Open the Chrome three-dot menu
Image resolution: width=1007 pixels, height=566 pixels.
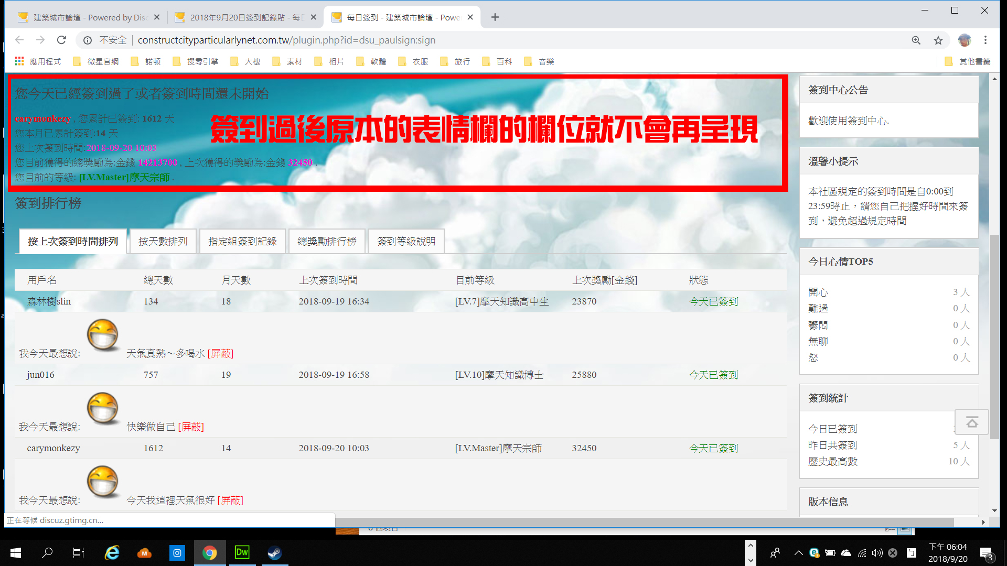pos(985,40)
